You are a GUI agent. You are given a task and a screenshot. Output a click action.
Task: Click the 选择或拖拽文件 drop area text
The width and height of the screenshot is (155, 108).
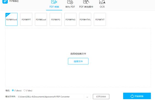click(78, 54)
